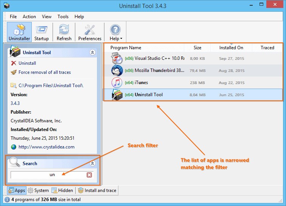
Task: Toggle the Apps filter tab
Action: click(17, 190)
